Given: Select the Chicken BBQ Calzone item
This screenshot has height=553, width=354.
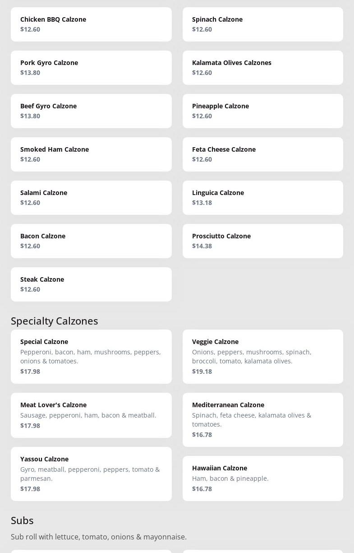Looking at the screenshot, I should 91,24.
